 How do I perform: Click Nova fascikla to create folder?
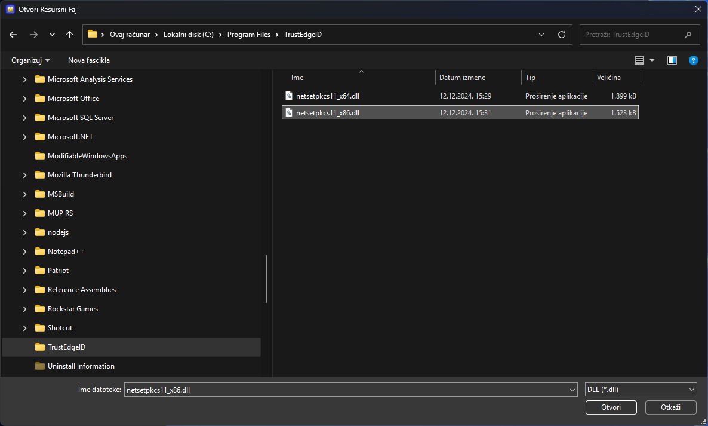[x=89, y=60]
